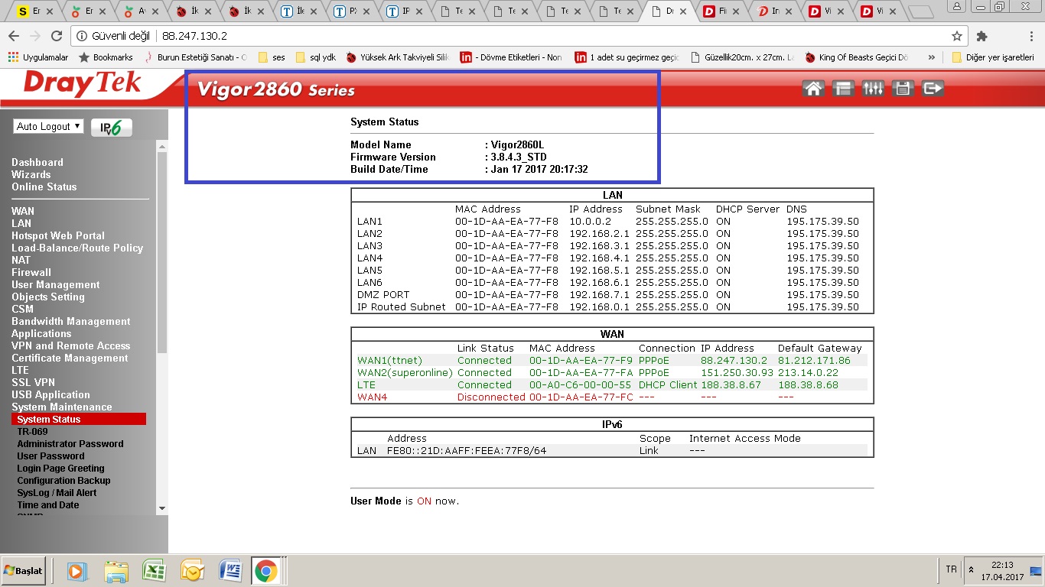The width and height of the screenshot is (1045, 587).
Task: Click the sidebar scroll down arrow
Action: [161, 508]
